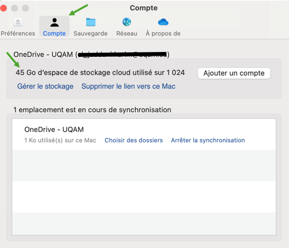
Task: Open the Gérer le stockage link
Action: tap(45, 86)
